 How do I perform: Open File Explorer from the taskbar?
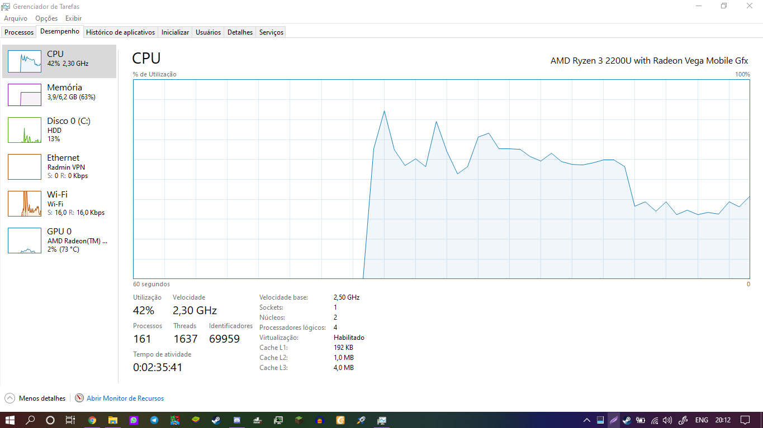(x=113, y=420)
